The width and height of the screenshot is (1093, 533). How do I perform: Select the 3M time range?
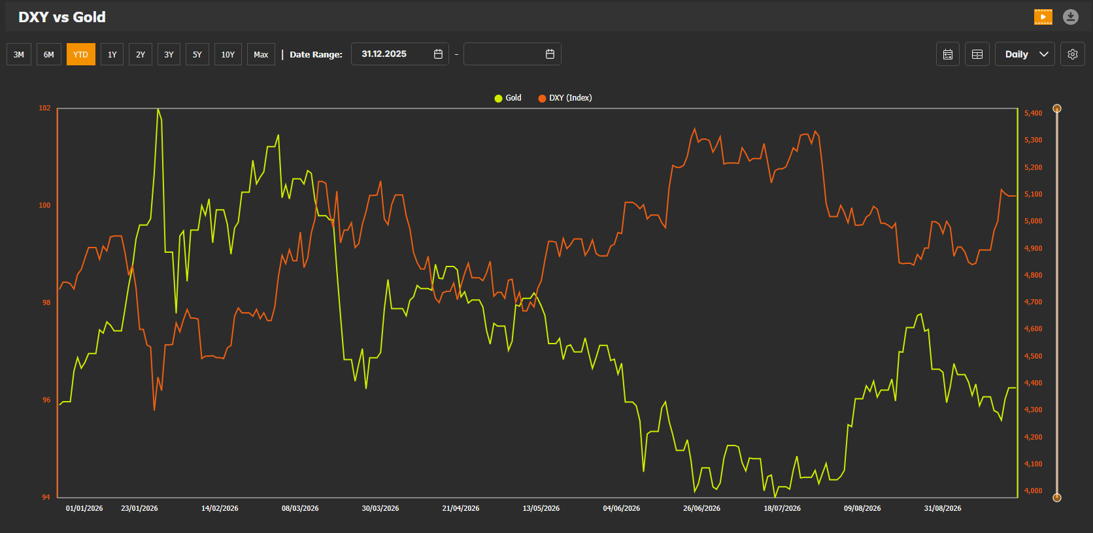click(19, 54)
